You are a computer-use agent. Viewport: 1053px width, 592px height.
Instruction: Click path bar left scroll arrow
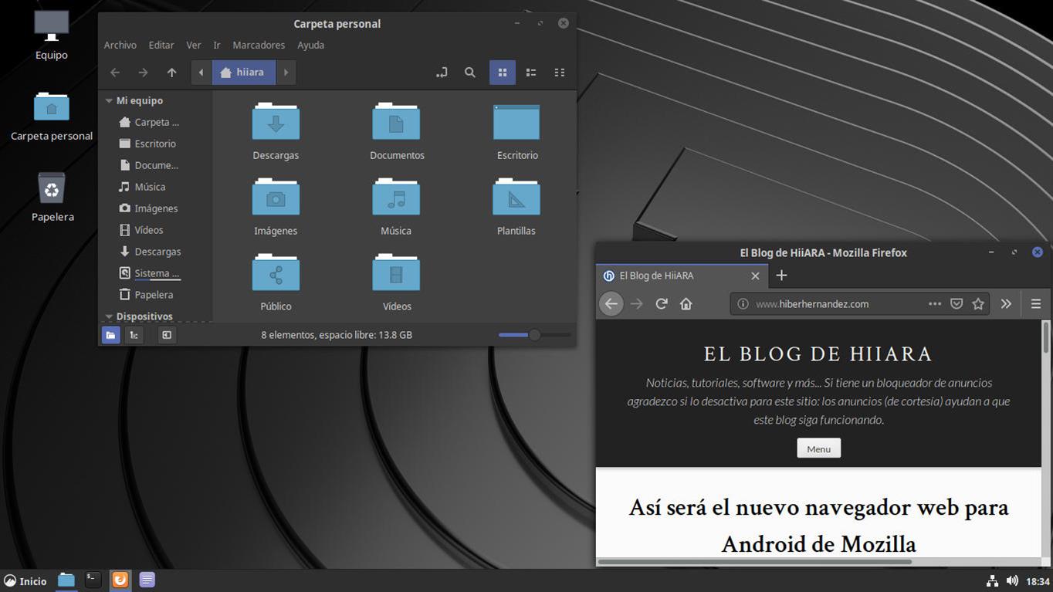click(201, 73)
